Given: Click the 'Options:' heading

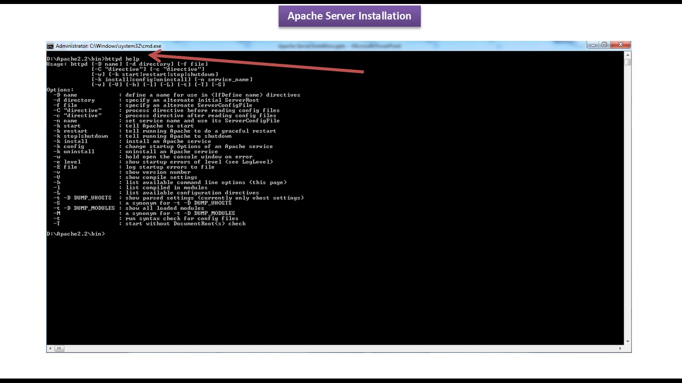Looking at the screenshot, I should (60, 90).
